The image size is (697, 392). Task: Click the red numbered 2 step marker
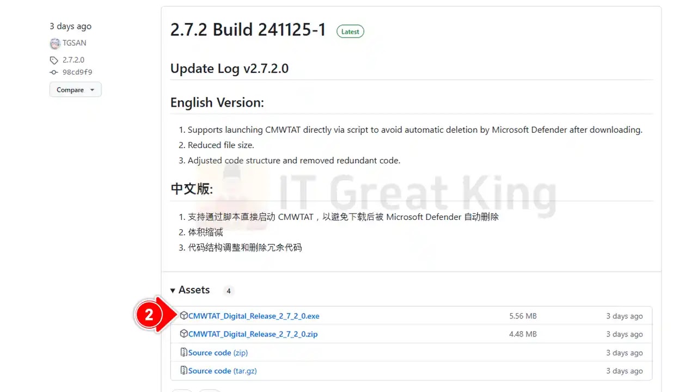(149, 315)
